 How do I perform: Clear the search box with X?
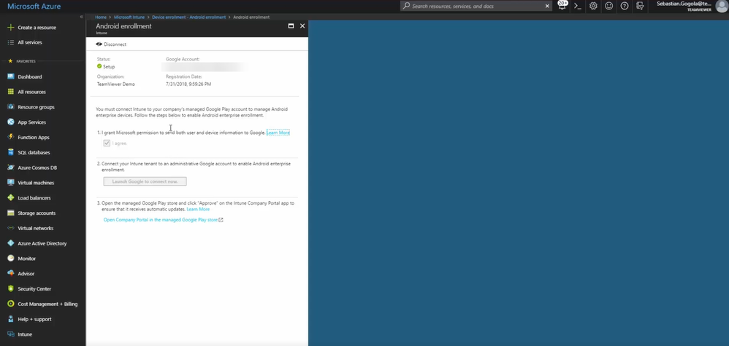pos(546,6)
